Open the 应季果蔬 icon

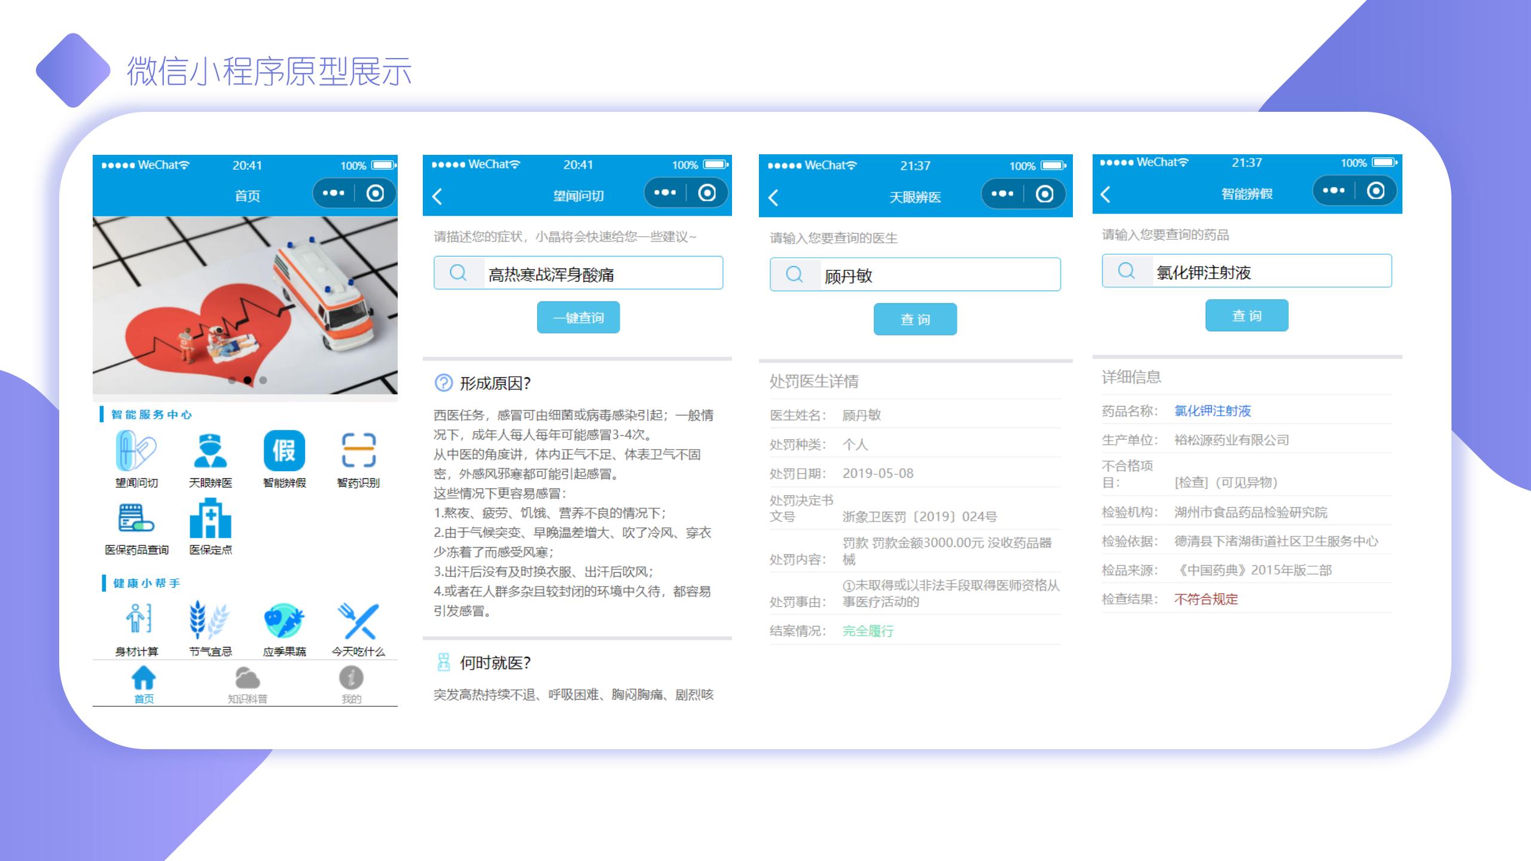[x=284, y=621]
